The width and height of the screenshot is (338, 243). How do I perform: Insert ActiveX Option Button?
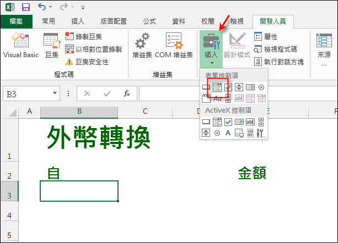pyautogui.click(x=217, y=133)
